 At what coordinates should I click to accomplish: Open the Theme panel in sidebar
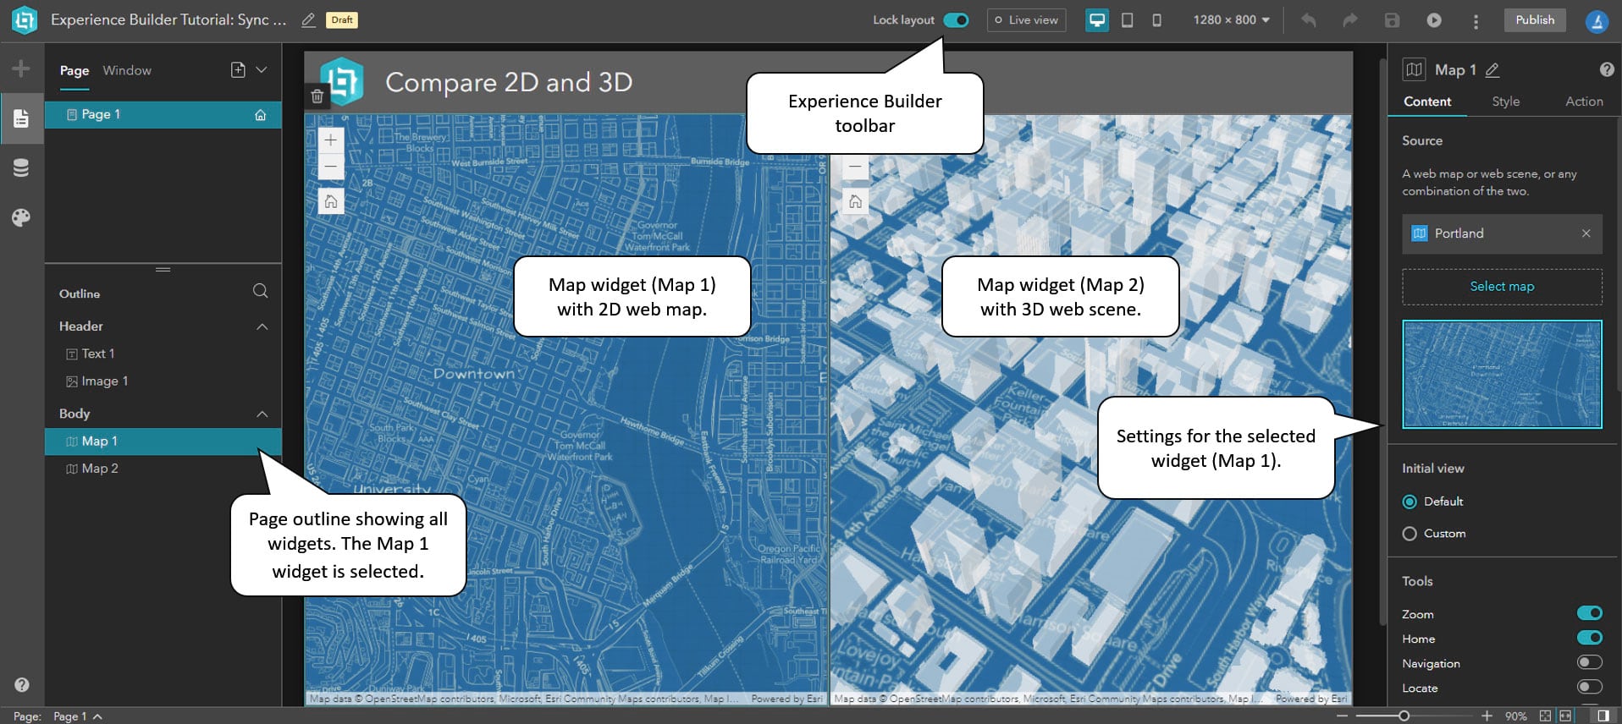pyautogui.click(x=21, y=217)
